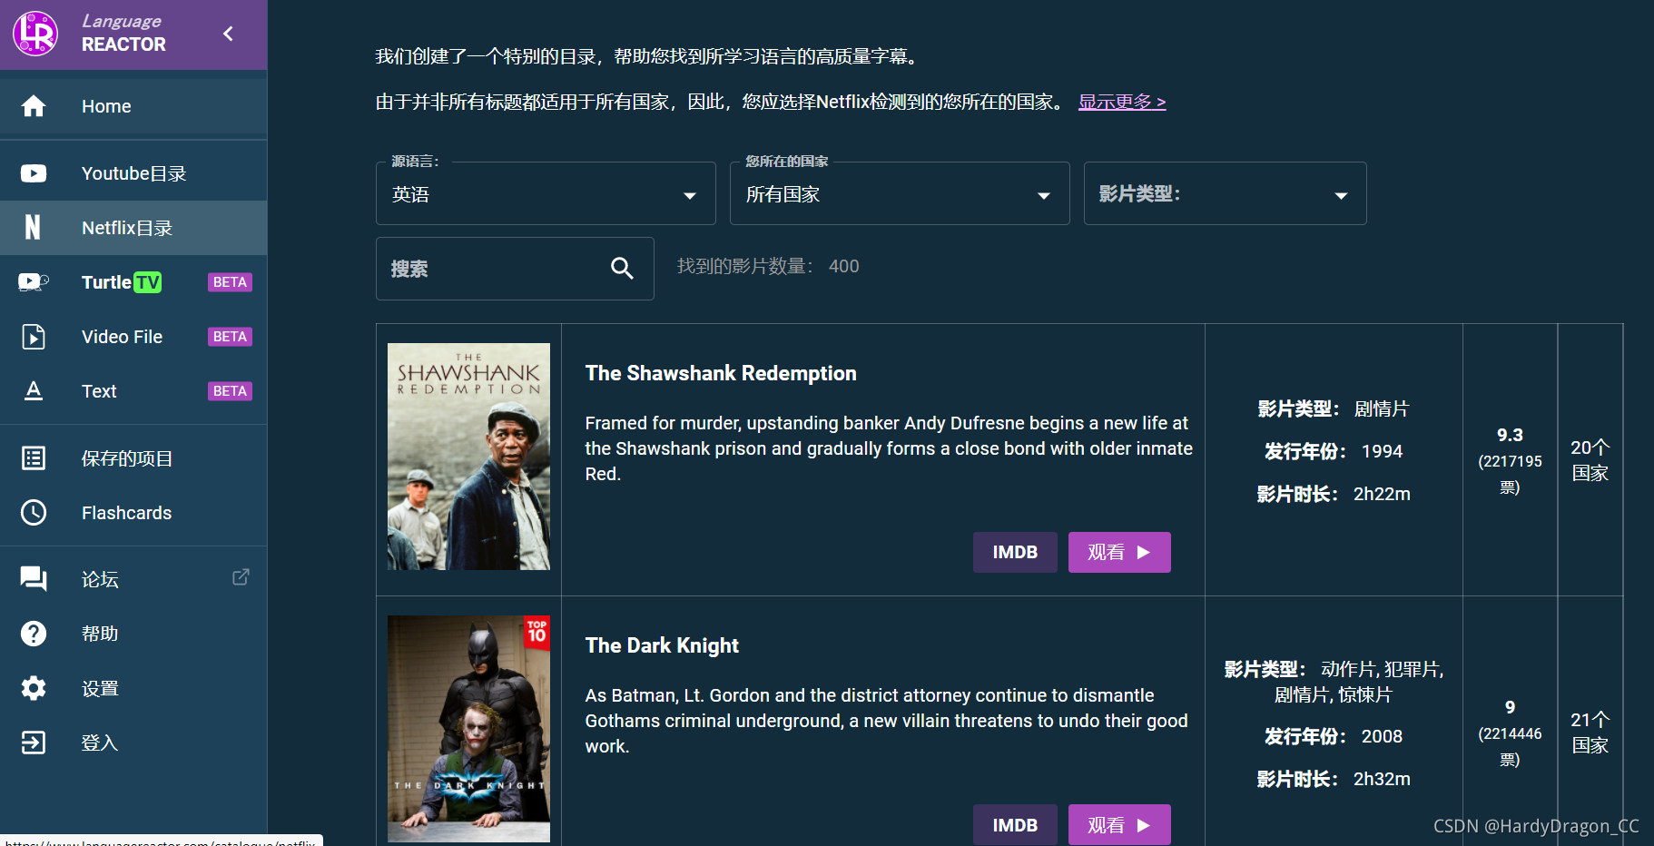Click the Text underlined A icon
This screenshot has height=846, width=1654.
click(x=34, y=391)
